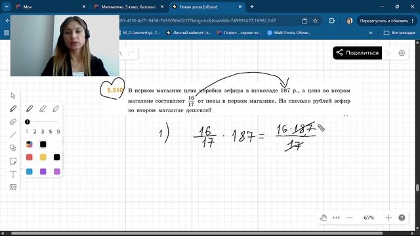Screen dimensions: 420x236
Task: Fit board to screen width
Action: click(336, 218)
